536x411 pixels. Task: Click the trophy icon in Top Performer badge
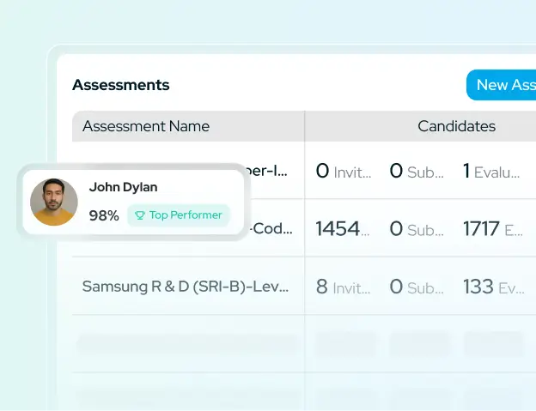click(x=140, y=215)
